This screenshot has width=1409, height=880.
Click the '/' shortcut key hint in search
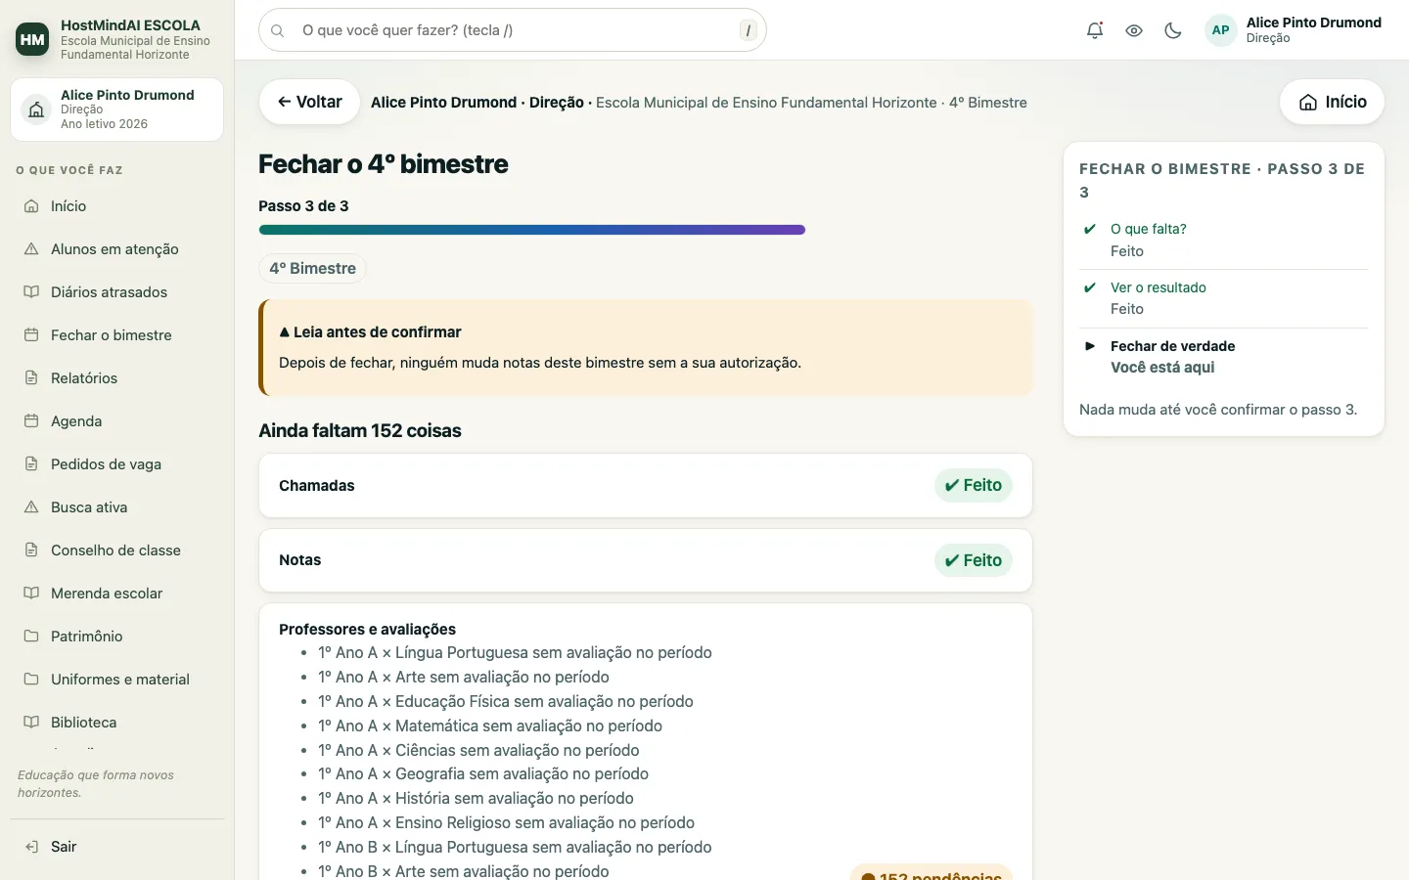click(749, 30)
